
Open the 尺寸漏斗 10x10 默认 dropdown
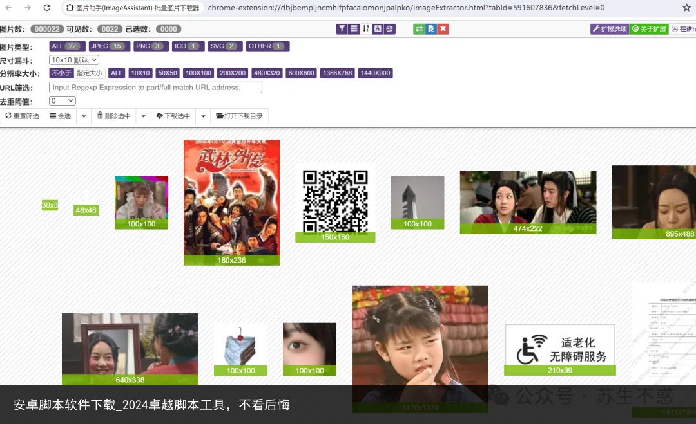click(x=74, y=60)
